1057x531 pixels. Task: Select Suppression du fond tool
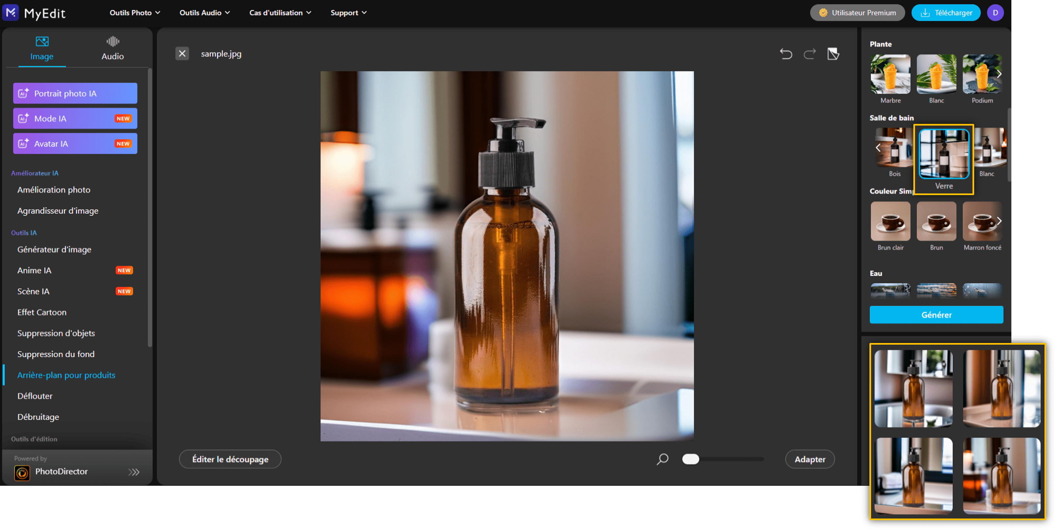coord(56,354)
